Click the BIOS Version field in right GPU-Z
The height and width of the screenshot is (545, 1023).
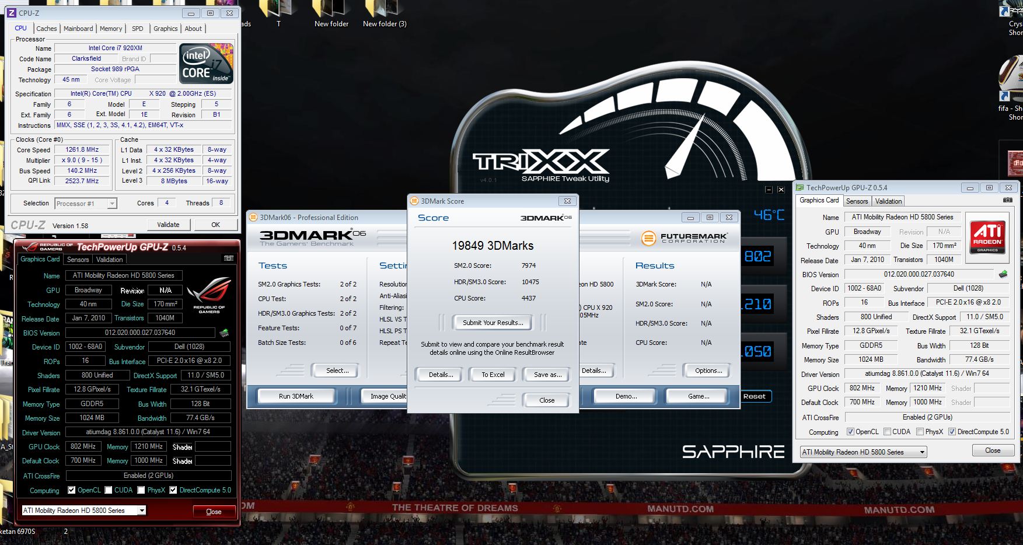pyautogui.click(x=919, y=274)
